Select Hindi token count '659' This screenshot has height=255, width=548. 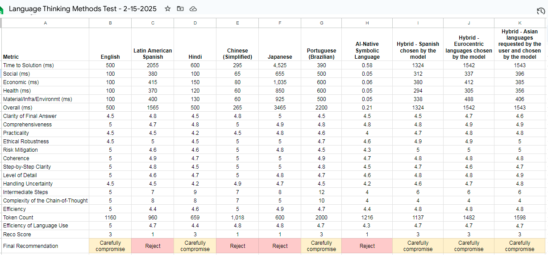point(195,218)
